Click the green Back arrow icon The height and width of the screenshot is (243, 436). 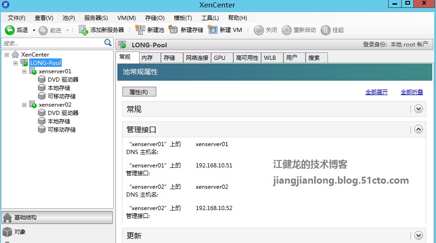pyautogui.click(x=10, y=30)
